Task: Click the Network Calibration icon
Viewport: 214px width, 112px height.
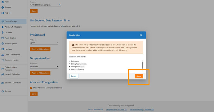Action: pos(2,74)
